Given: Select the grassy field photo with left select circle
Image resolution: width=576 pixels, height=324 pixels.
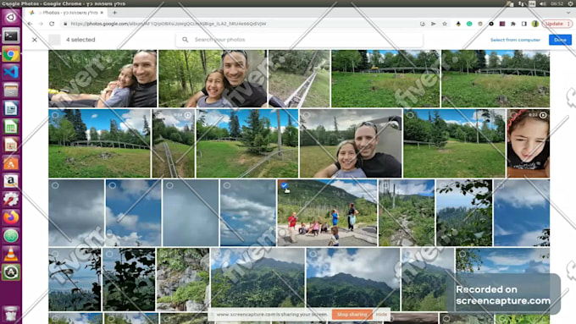Looking at the screenshot, I should (x=55, y=115).
